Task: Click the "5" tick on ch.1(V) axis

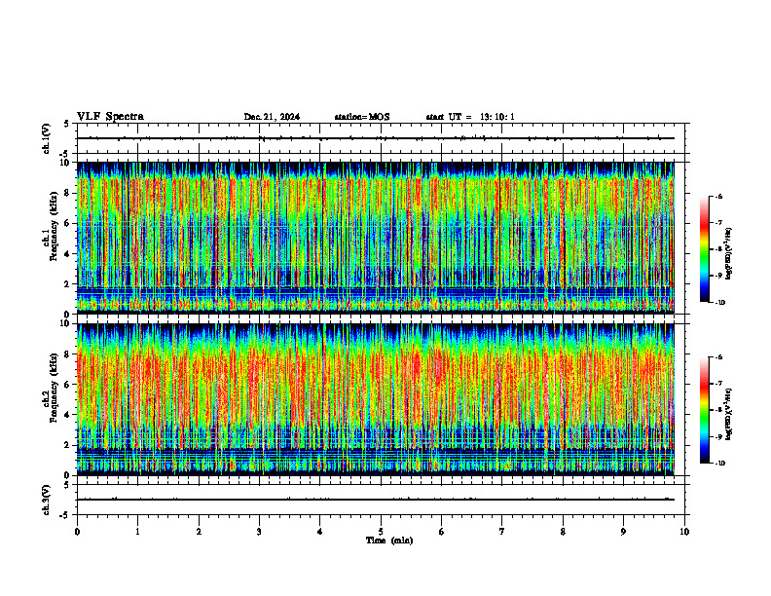Action: (67, 124)
